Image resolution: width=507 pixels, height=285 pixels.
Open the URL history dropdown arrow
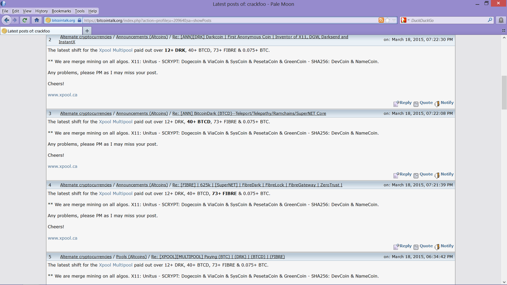[394, 20]
